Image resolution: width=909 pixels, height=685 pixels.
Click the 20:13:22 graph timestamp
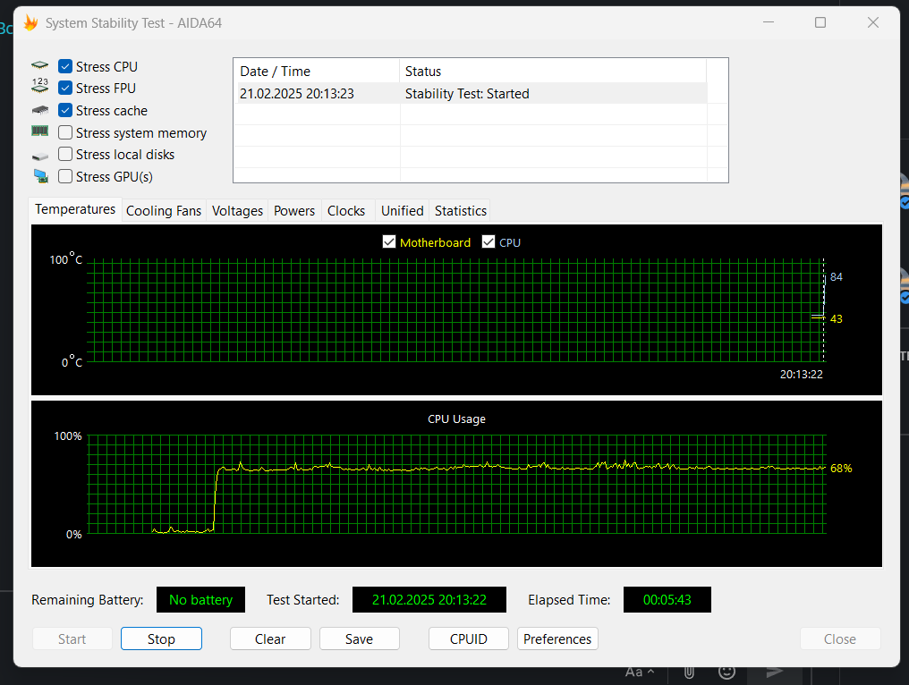coord(801,375)
